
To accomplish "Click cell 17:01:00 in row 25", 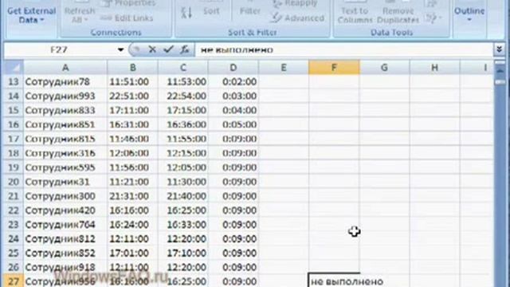I will point(133,253).
